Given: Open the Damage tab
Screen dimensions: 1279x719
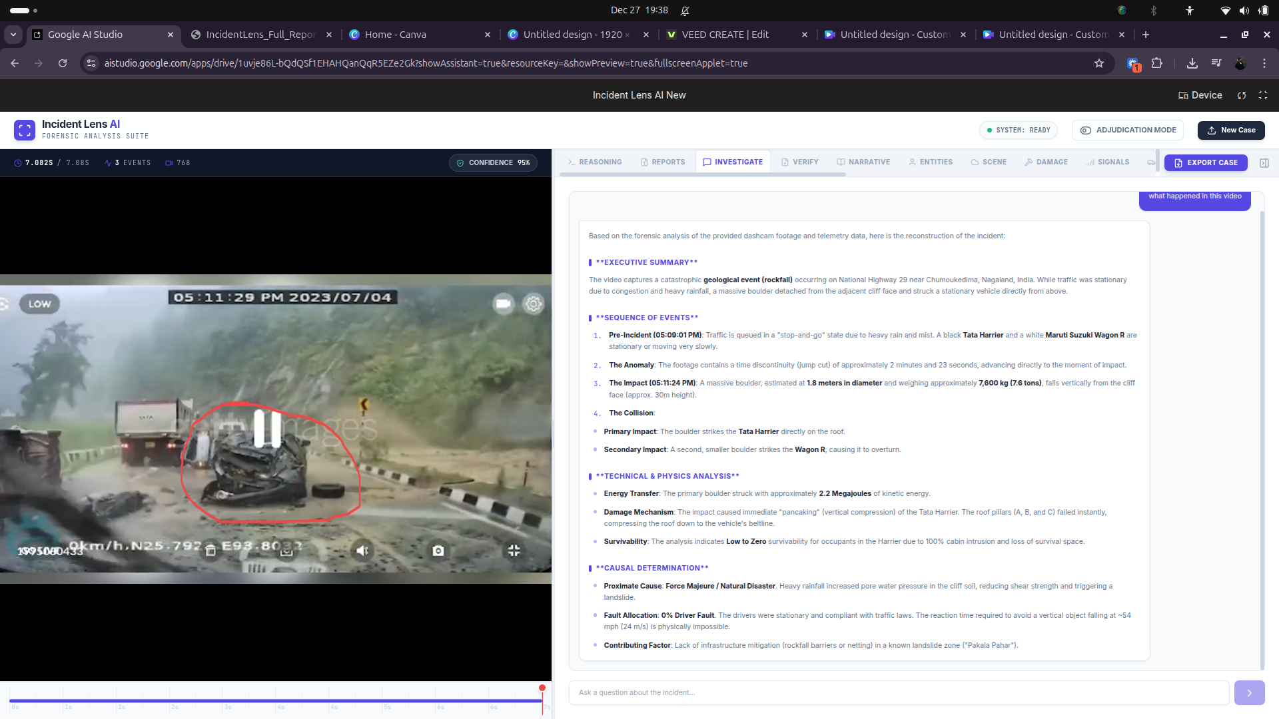Looking at the screenshot, I should click(1046, 162).
